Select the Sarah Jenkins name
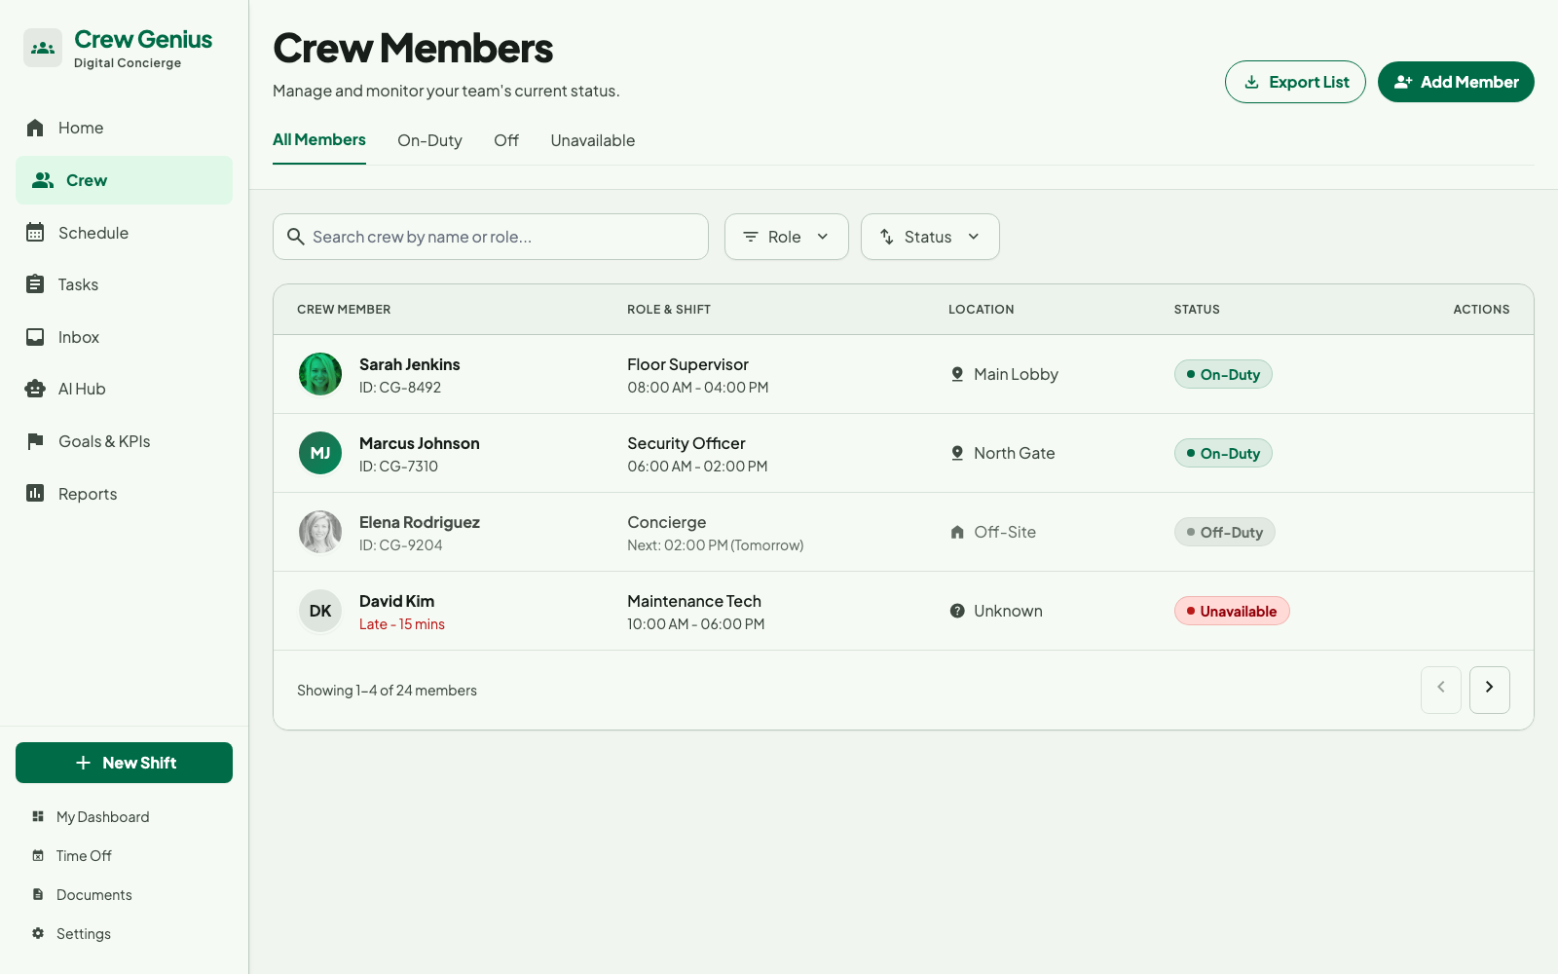 click(x=409, y=364)
